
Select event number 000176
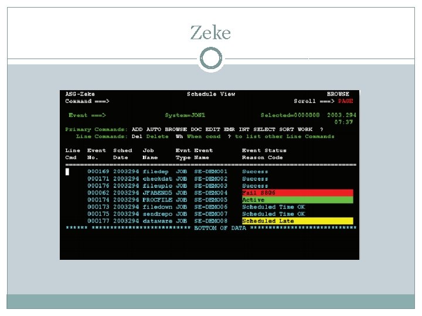coord(98,186)
